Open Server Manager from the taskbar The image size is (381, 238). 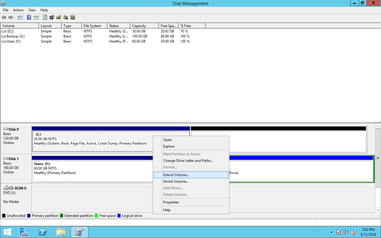pyautogui.click(x=24, y=232)
